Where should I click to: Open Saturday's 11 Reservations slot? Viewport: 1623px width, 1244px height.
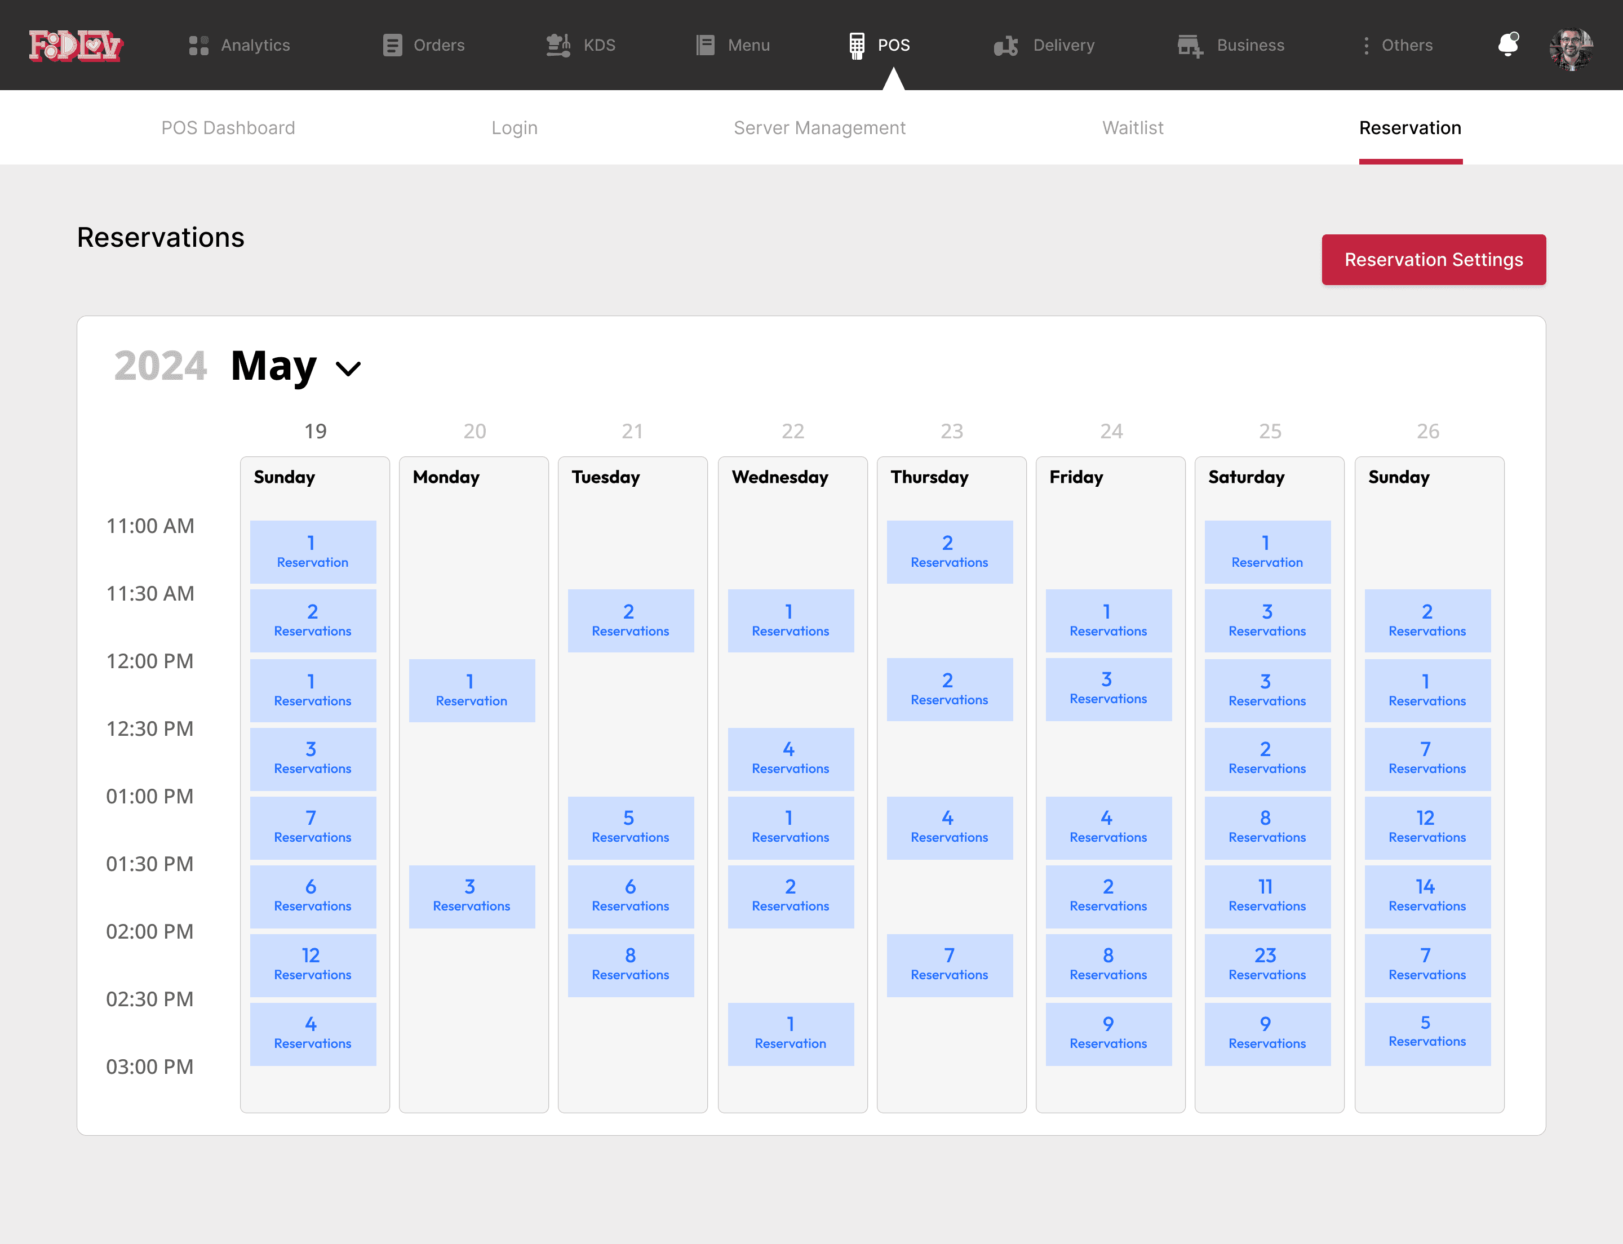[1267, 896]
